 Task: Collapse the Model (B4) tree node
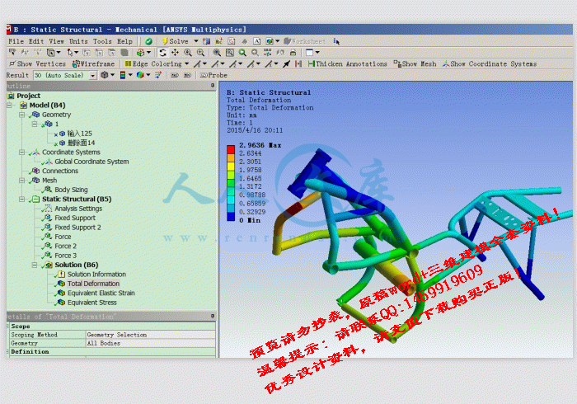coord(10,106)
